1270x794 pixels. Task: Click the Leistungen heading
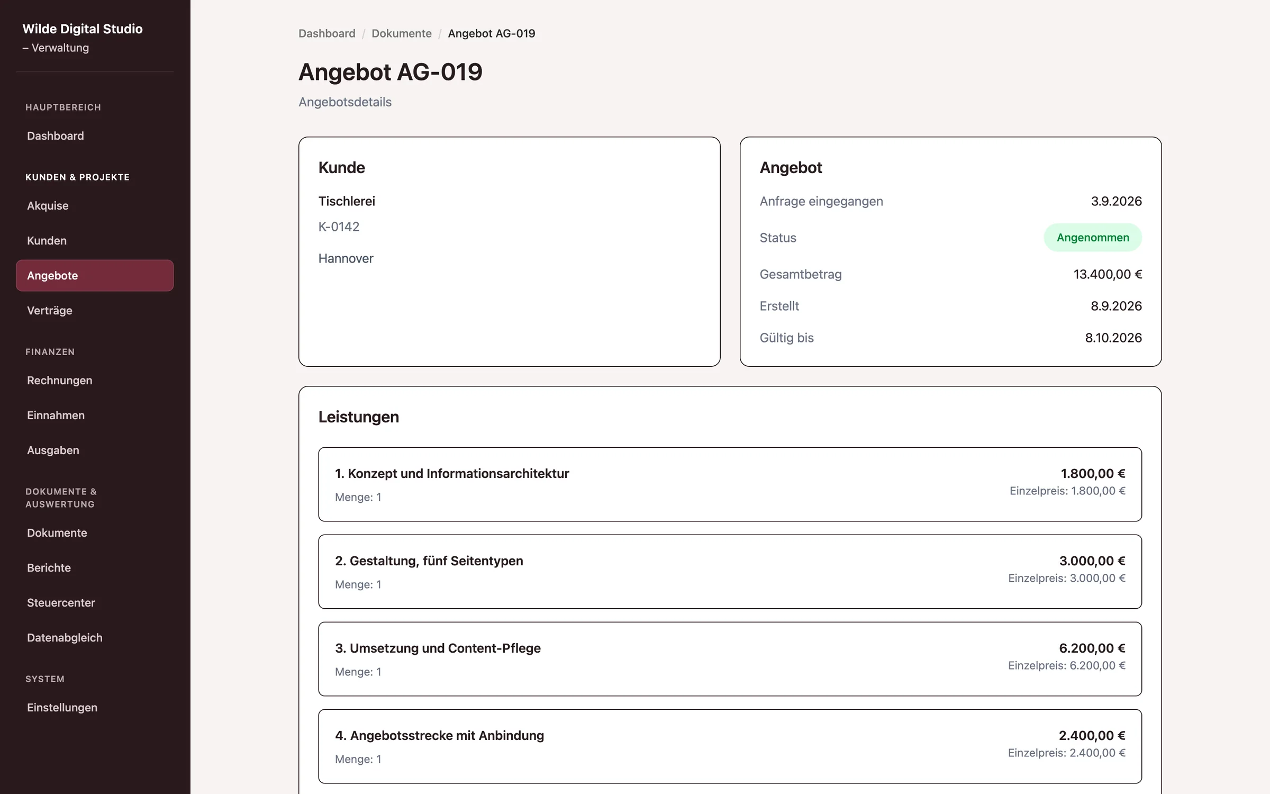click(x=359, y=417)
